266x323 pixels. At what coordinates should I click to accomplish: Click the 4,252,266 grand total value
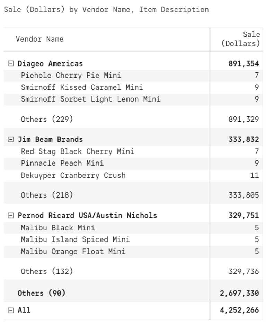click(239, 310)
